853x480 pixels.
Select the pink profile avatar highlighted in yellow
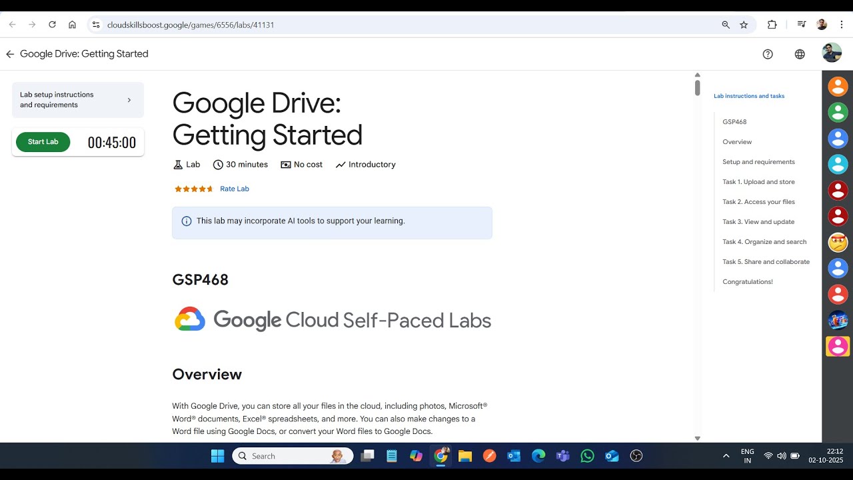click(x=838, y=346)
